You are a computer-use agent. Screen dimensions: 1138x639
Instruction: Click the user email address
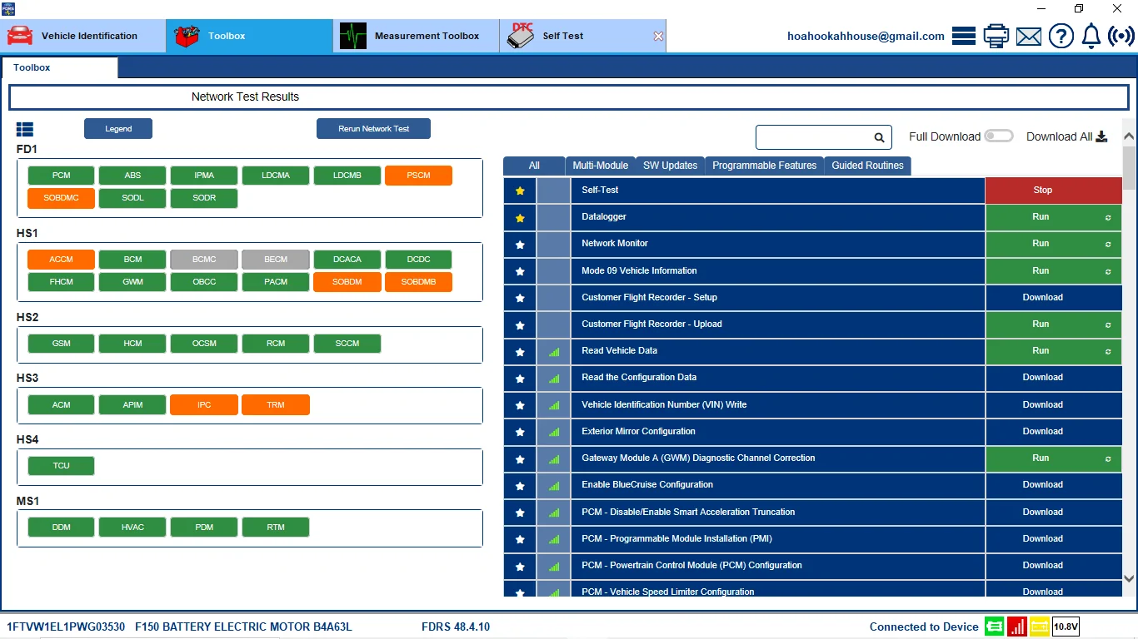(x=866, y=36)
